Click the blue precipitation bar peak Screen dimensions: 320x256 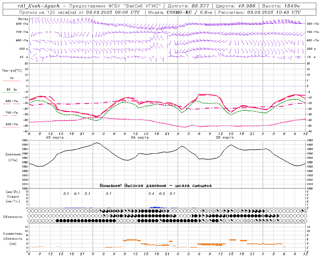tap(155, 207)
